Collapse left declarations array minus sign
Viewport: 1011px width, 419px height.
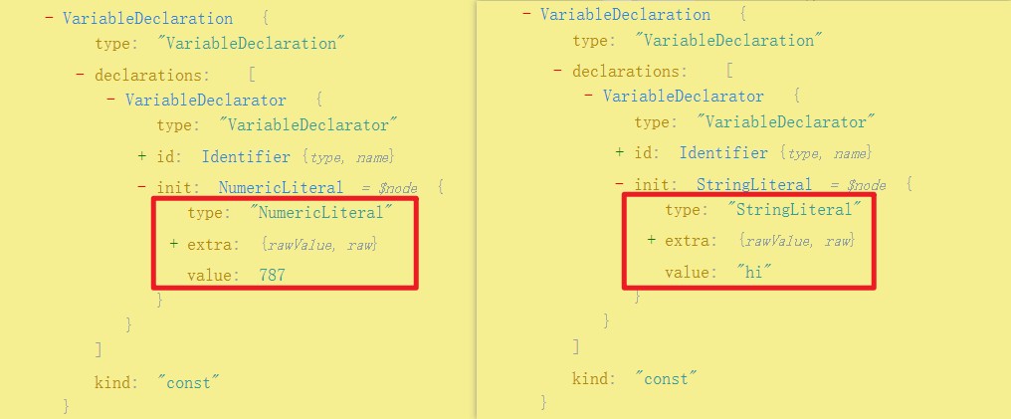[x=80, y=75]
